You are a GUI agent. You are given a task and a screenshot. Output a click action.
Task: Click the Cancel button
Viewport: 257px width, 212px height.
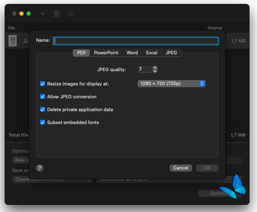pos(181,168)
